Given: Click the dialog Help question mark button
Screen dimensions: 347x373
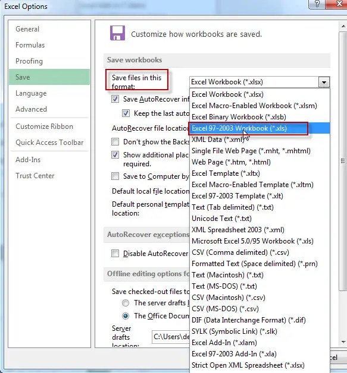Looking at the screenshot, I should point(317,4).
